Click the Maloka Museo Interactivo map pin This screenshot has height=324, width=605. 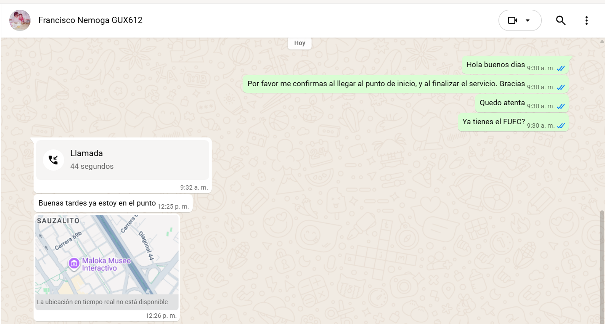[74, 264]
